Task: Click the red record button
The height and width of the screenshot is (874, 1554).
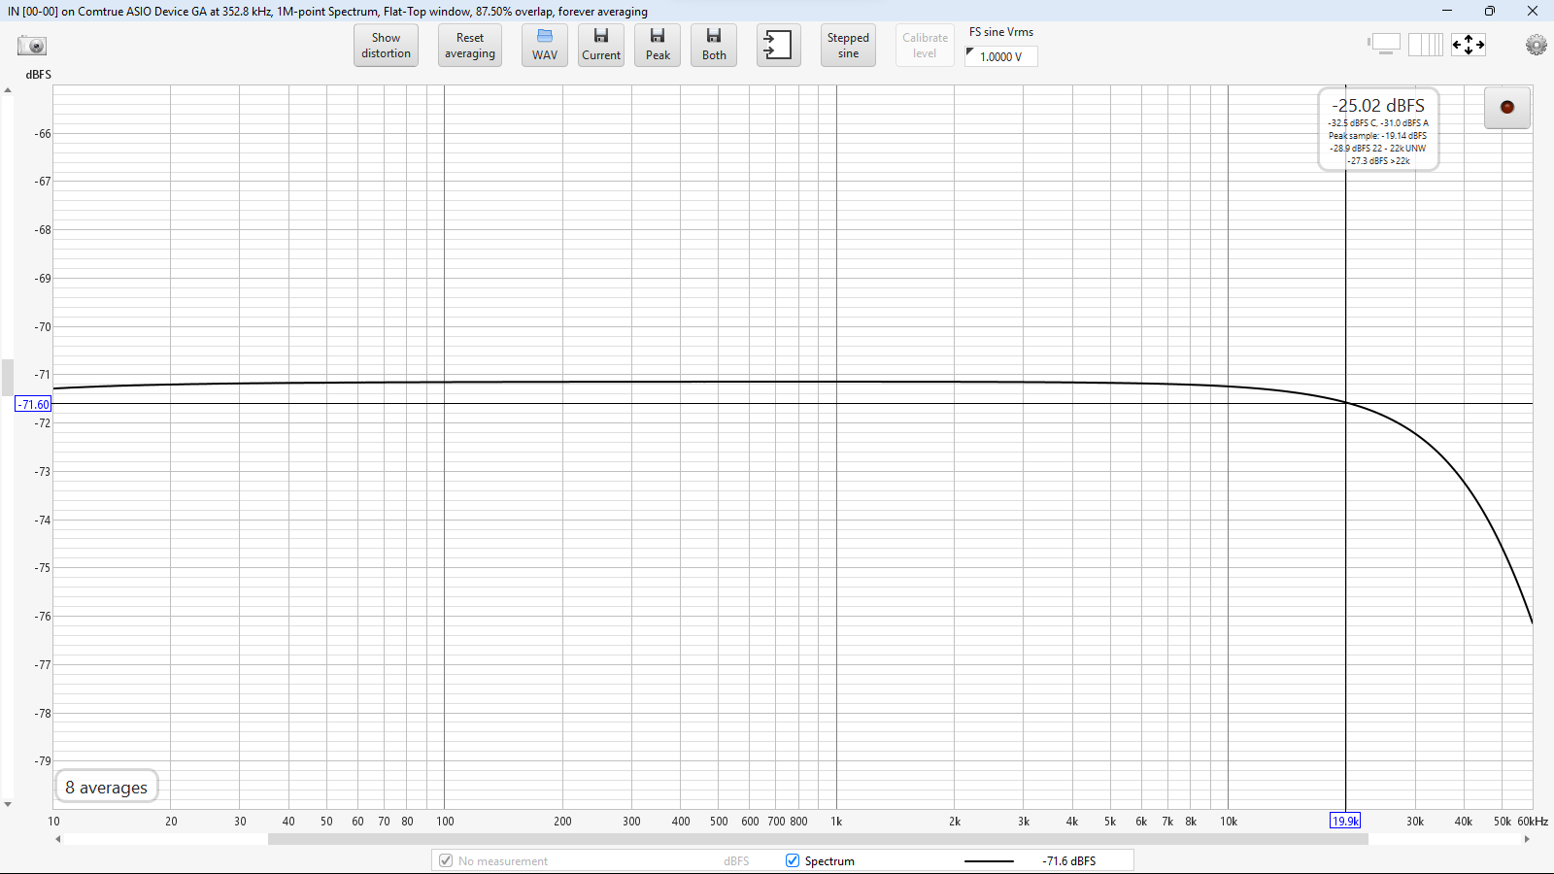Action: tap(1507, 107)
